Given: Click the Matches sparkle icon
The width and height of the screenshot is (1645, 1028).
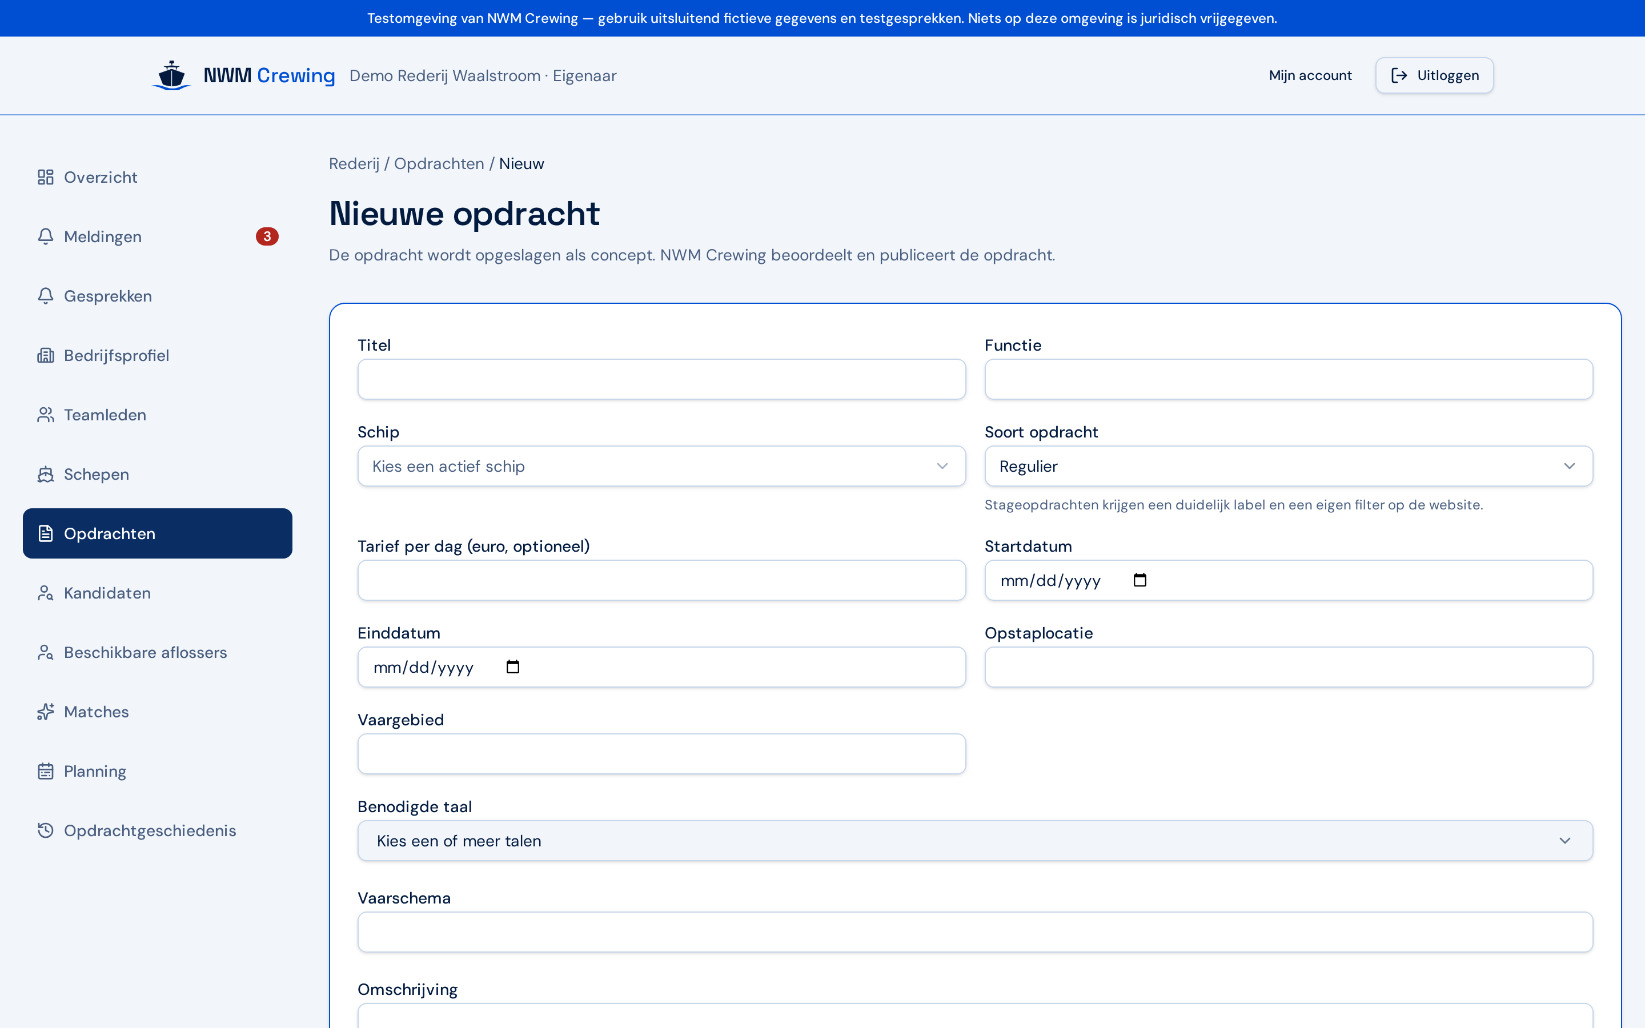Looking at the screenshot, I should coord(46,712).
